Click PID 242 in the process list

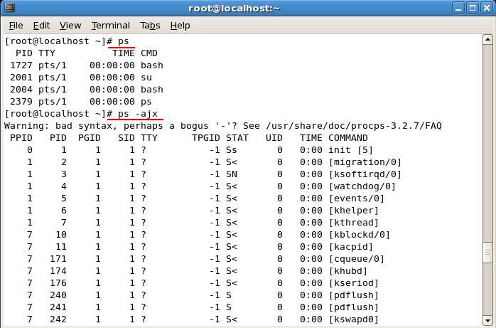(x=58, y=319)
